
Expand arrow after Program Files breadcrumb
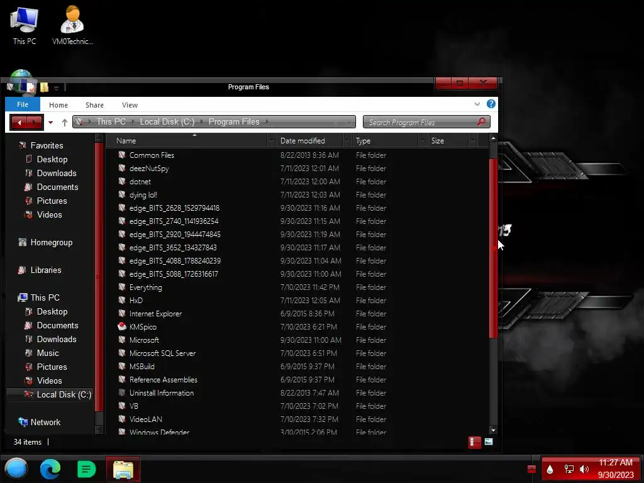coord(267,121)
